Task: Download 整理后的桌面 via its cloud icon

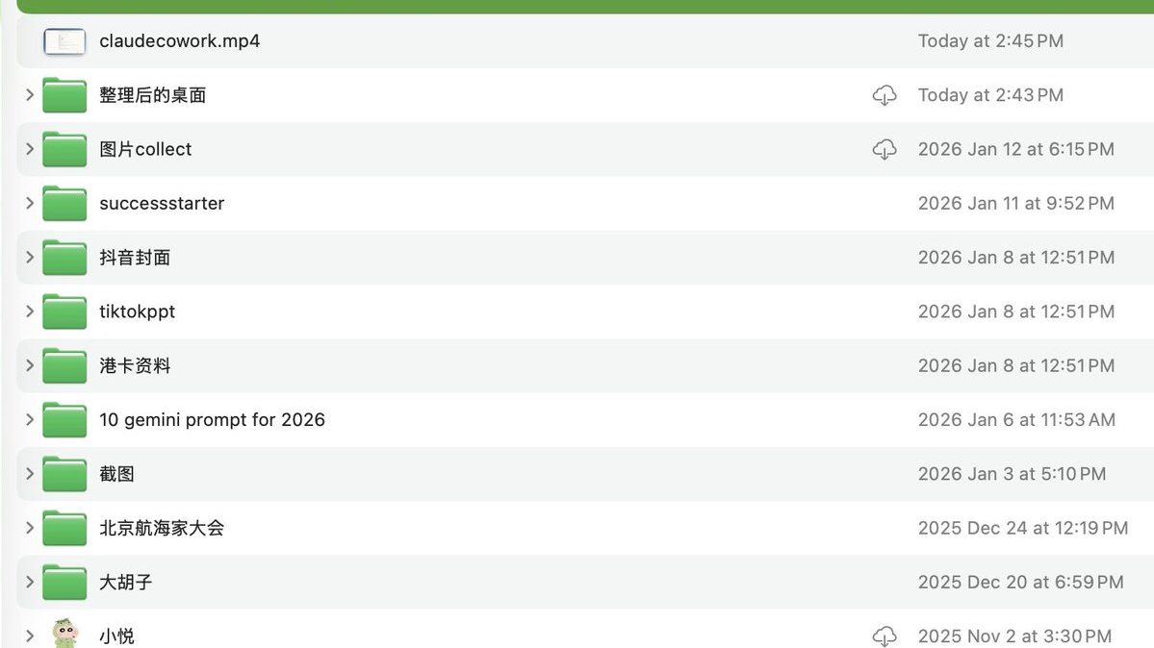Action: 884,95
